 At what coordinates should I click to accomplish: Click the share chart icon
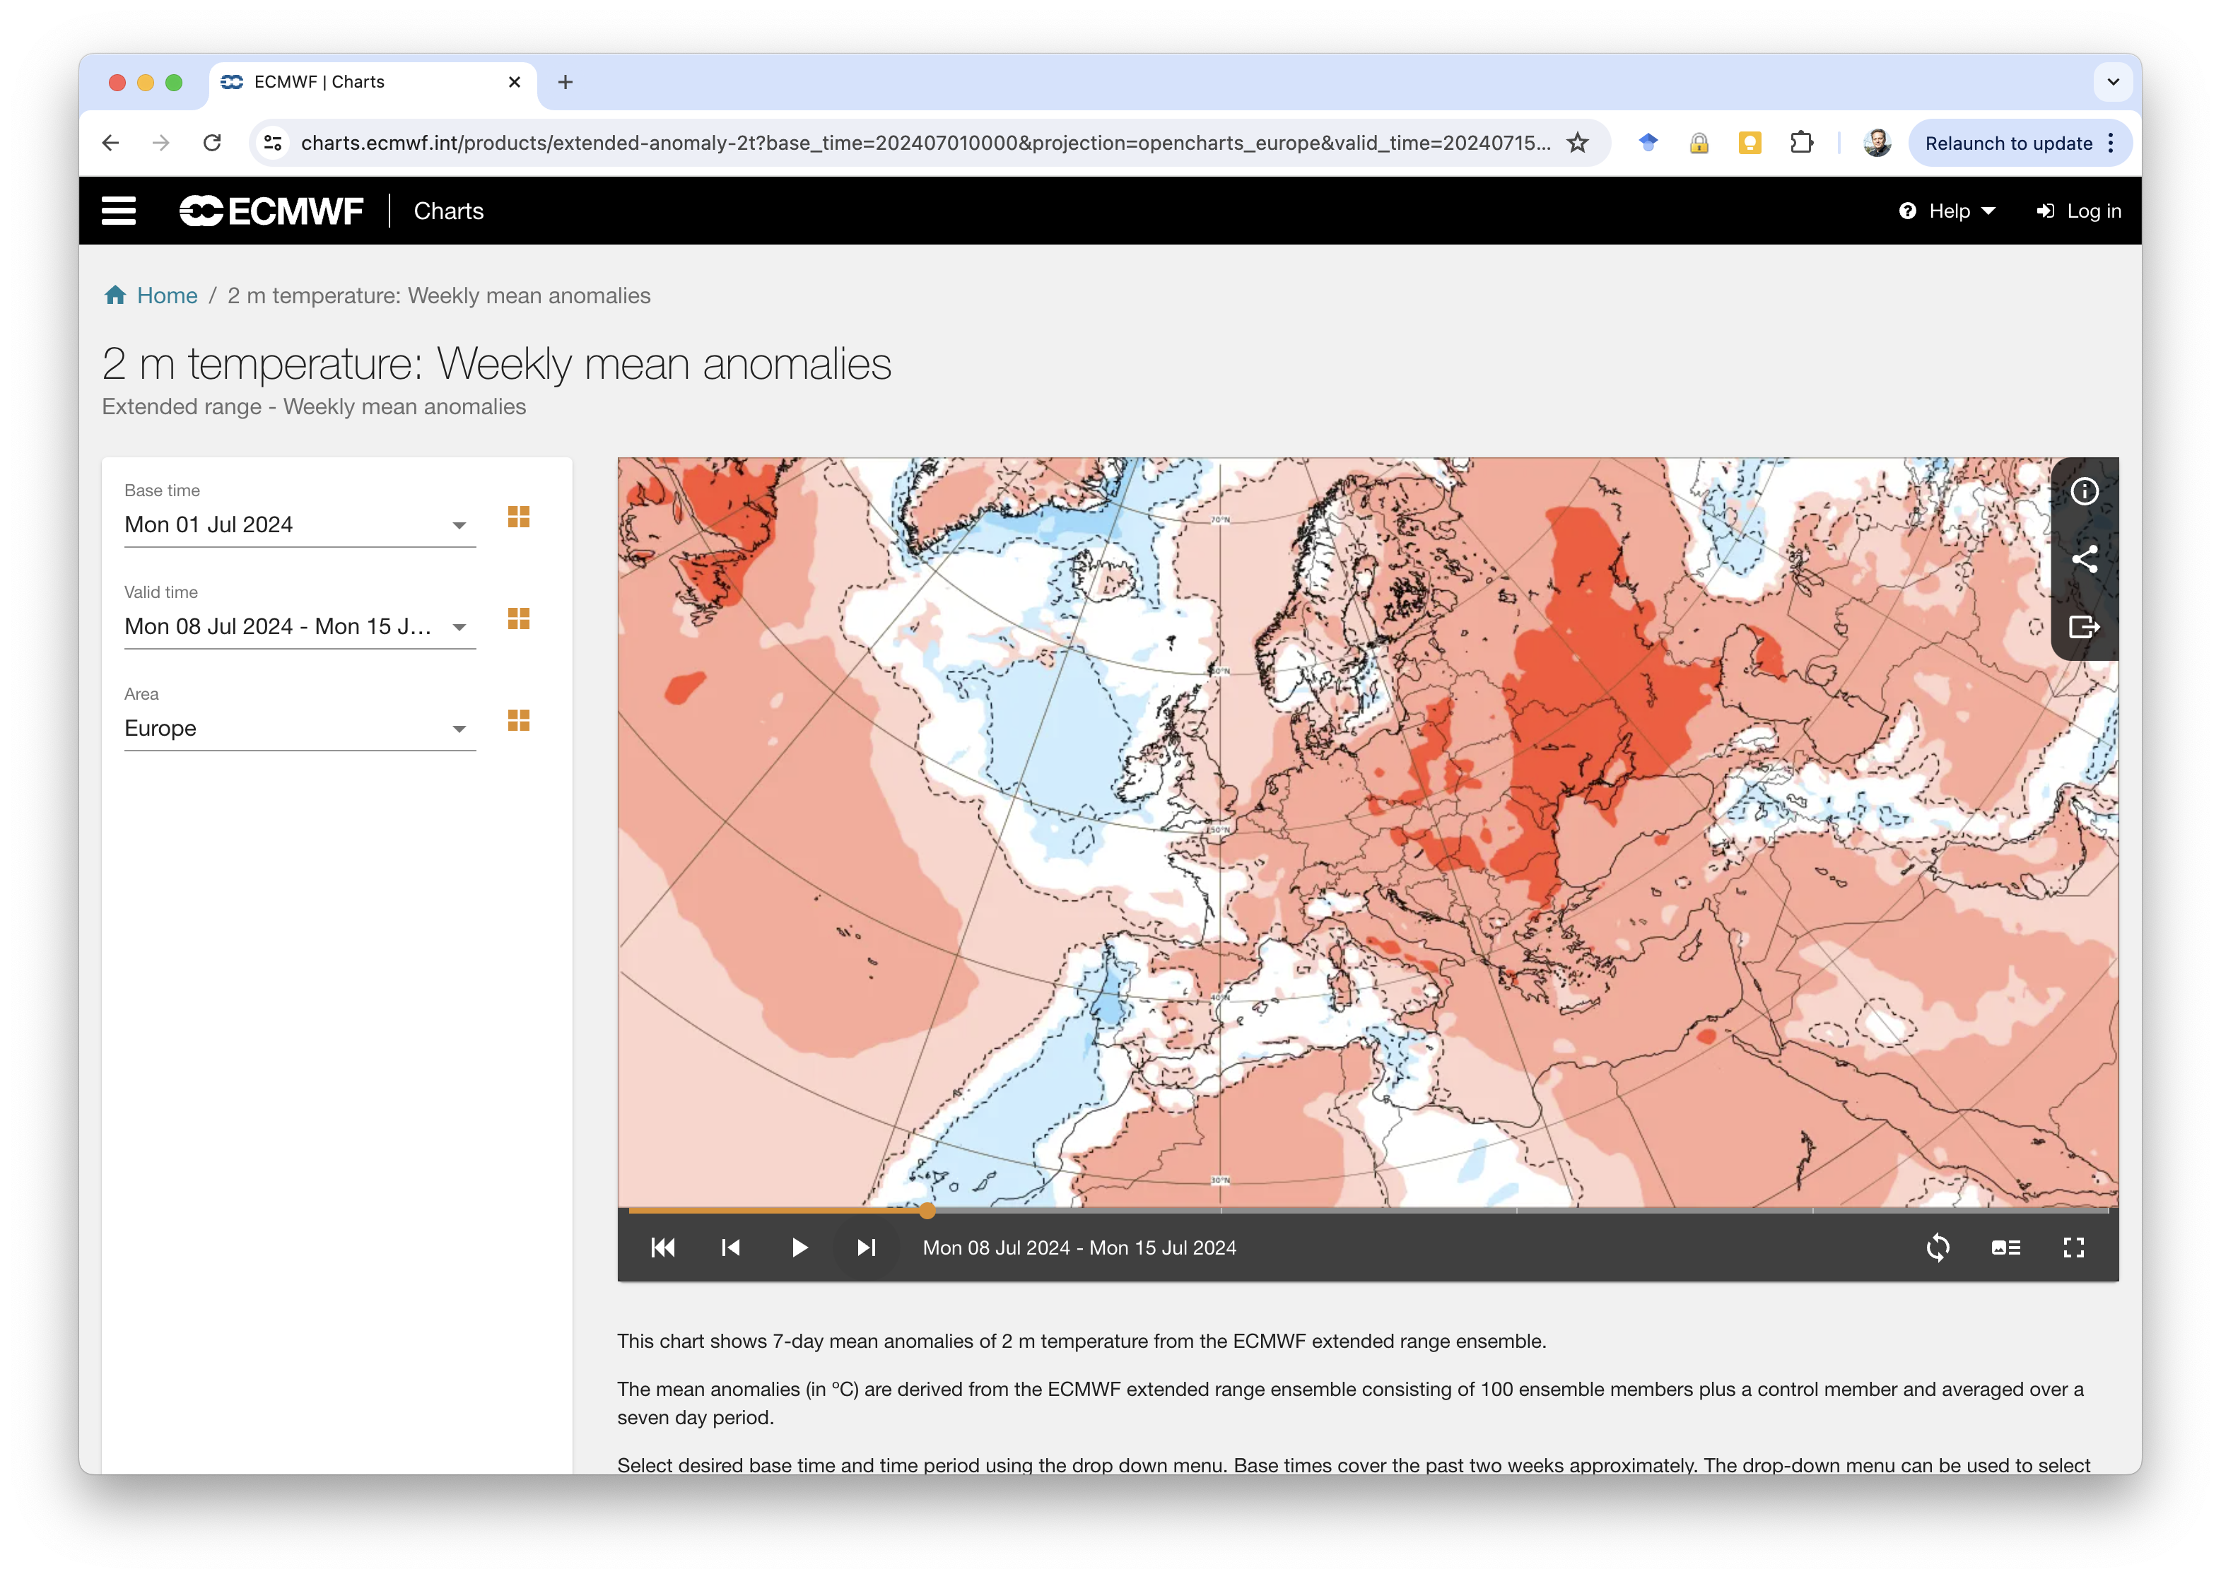tap(2084, 559)
